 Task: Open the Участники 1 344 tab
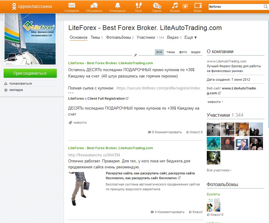click(150, 38)
